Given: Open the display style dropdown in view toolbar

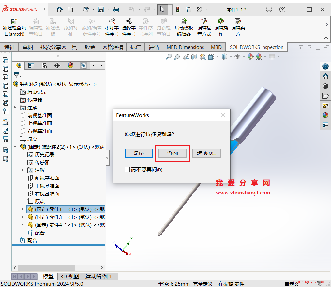Looking at the screenshot, I should tap(231, 57).
